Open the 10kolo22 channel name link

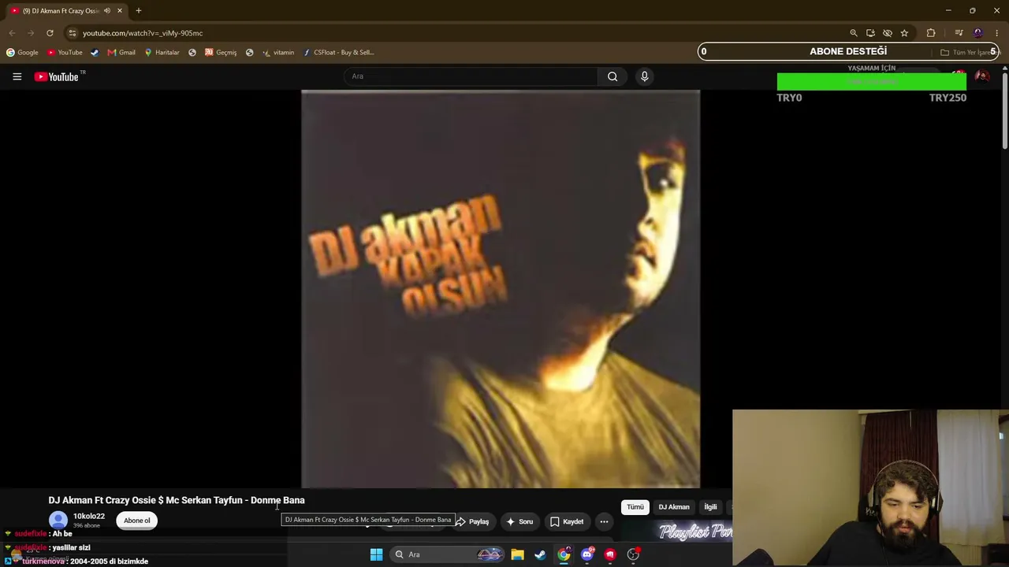89,517
